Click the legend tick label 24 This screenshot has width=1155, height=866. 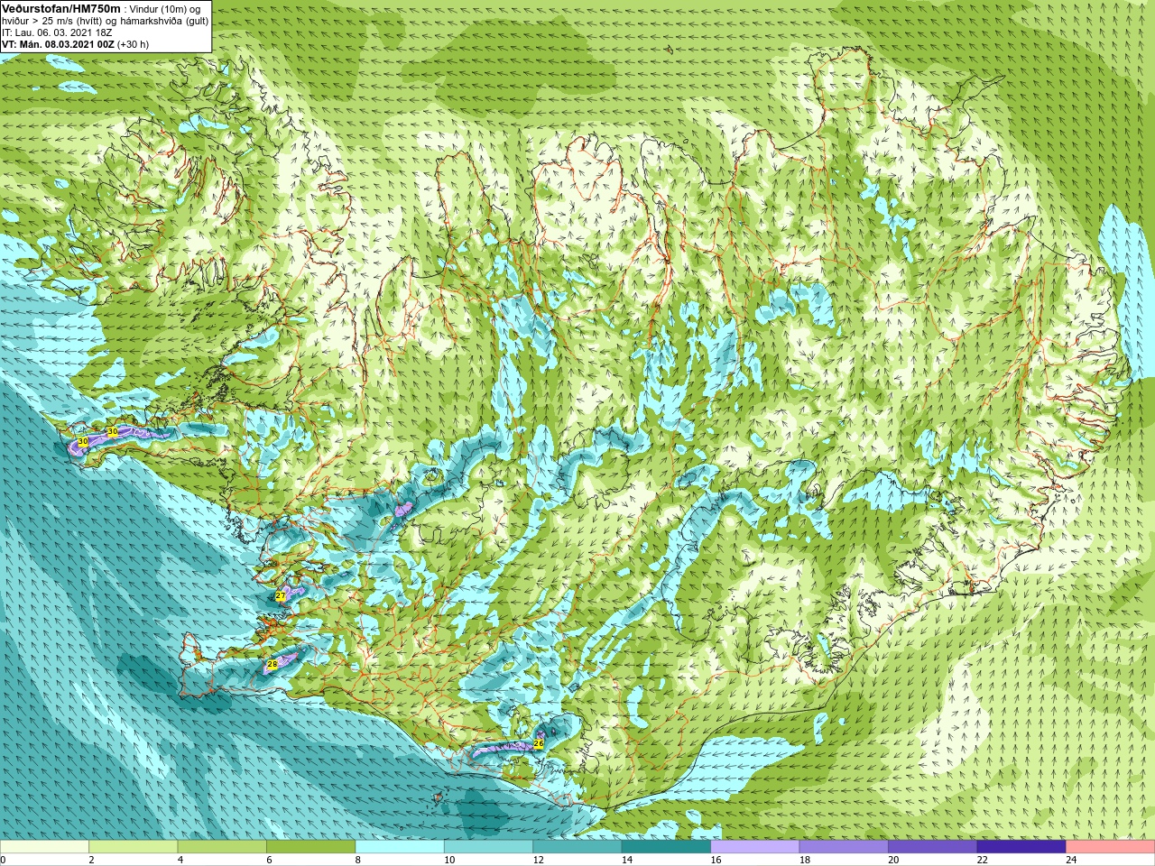[x=1072, y=860]
